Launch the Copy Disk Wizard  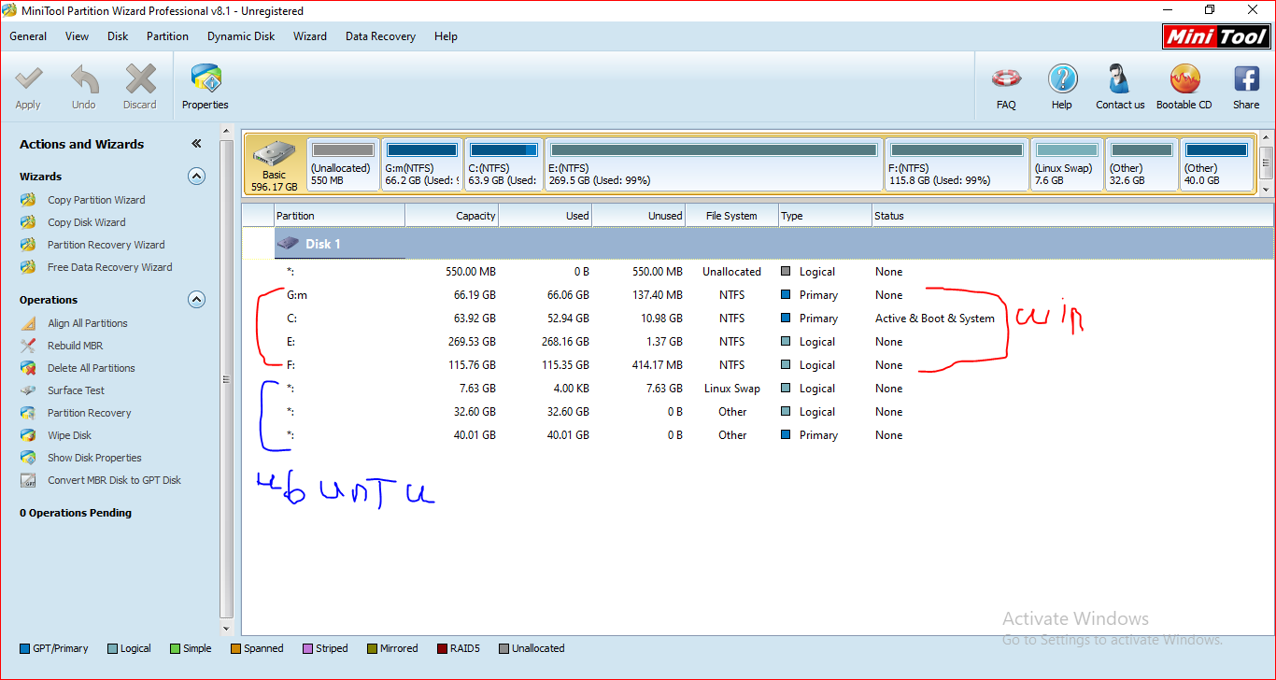click(x=86, y=222)
